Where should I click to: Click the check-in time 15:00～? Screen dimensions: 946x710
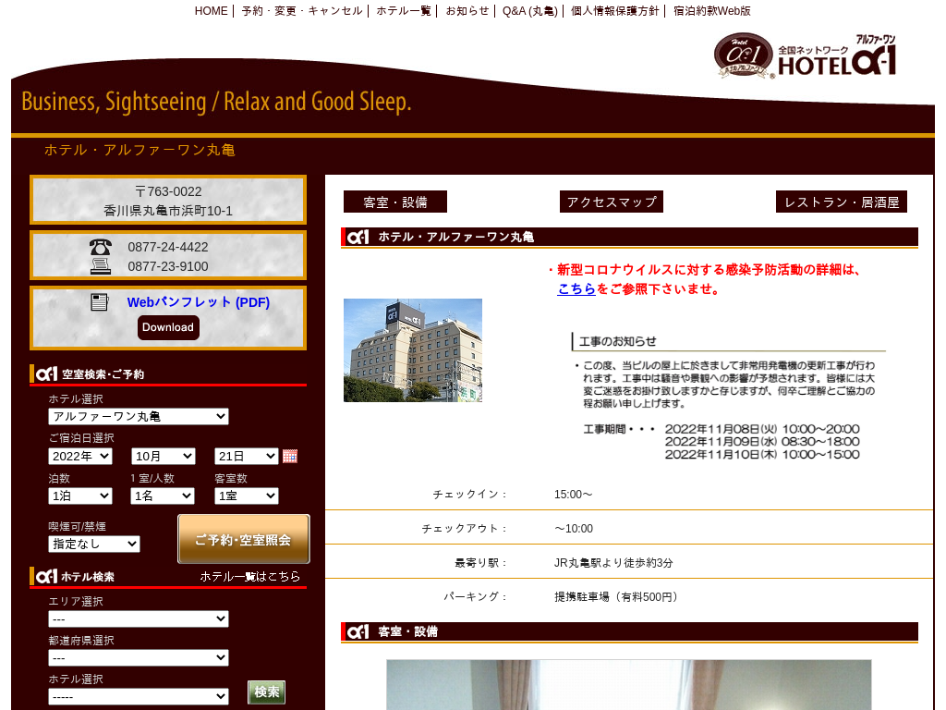click(573, 495)
